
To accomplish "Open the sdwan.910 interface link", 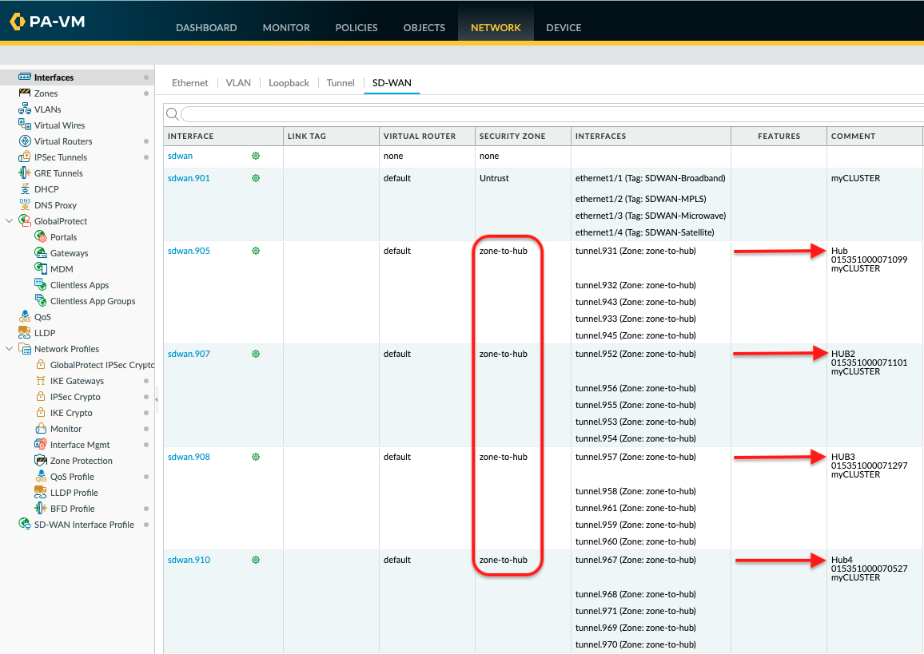I will click(x=189, y=560).
